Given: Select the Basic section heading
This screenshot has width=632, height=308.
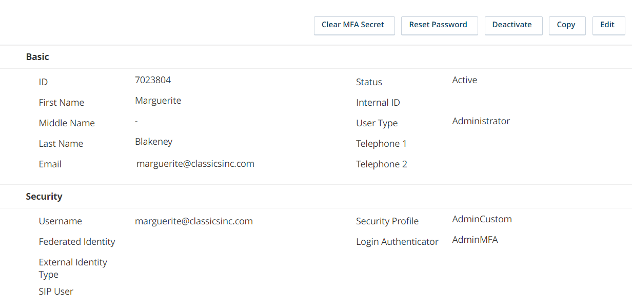Looking at the screenshot, I should [37, 57].
